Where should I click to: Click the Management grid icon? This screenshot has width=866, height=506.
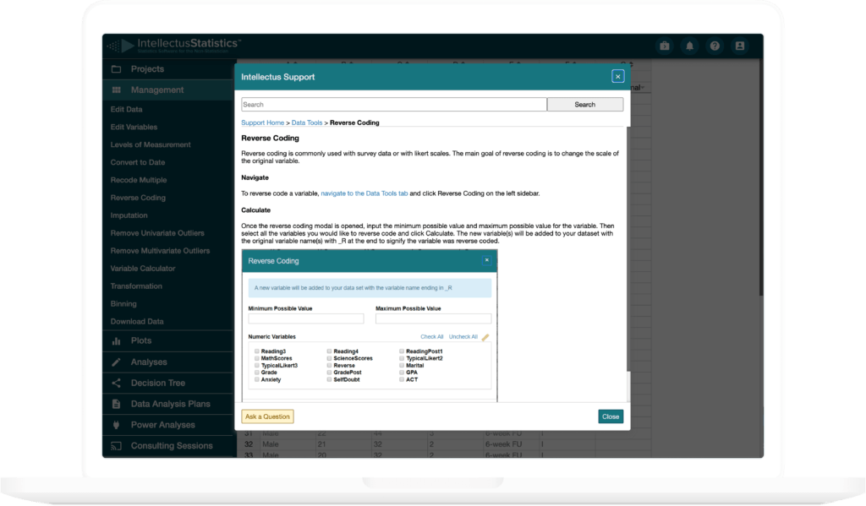116,90
